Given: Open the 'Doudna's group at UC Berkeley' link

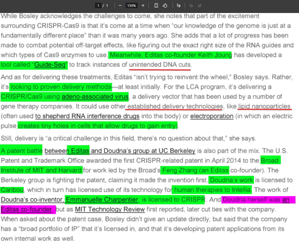Looking at the screenshot, I should pos(149,151).
